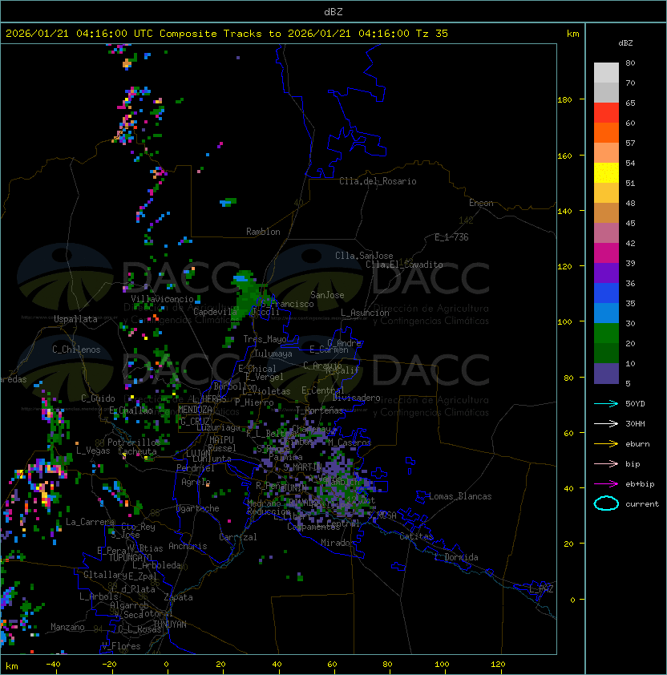667x675 pixels.
Task: Click the 'MENDOZA' city label
Action: (x=195, y=410)
